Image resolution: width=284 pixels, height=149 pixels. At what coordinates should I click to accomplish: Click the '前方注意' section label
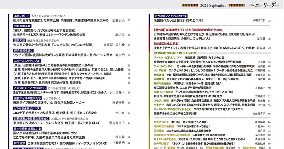[20, 143]
